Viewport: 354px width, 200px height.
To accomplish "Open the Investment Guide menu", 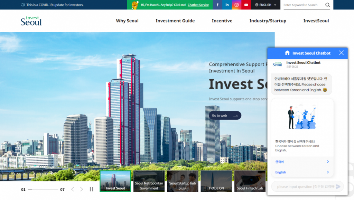I will (175, 21).
